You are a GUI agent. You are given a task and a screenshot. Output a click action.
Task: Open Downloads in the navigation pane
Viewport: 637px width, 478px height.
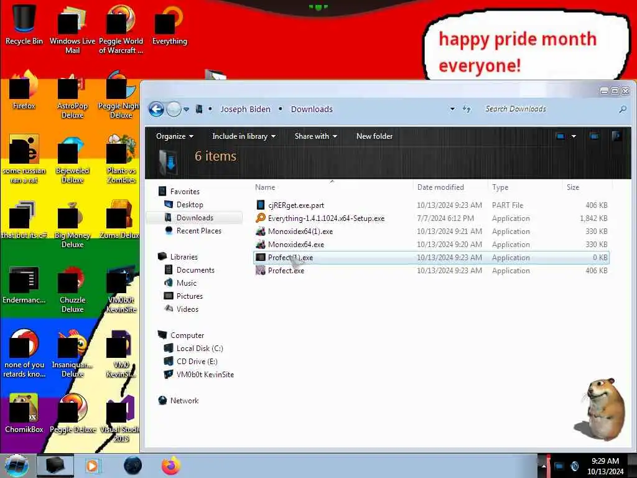[195, 217]
